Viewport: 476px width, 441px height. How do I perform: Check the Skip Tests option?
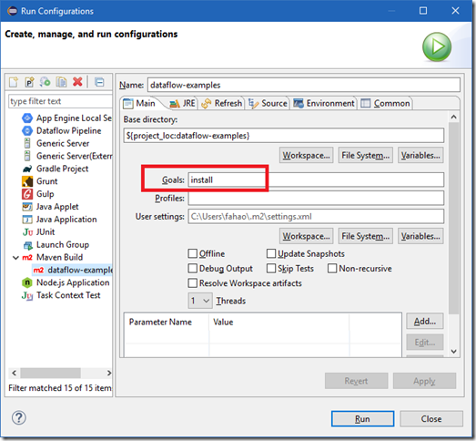[x=271, y=268]
